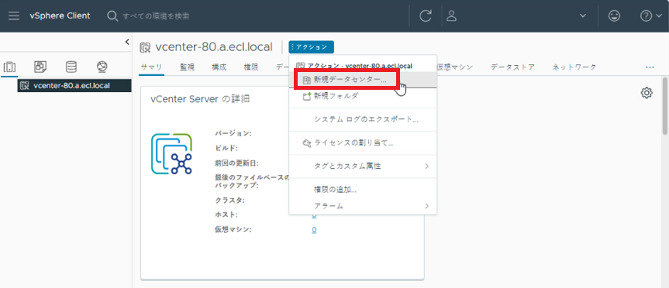Expand the help menu chevron
Viewport: 669px width, 288px height.
point(658,15)
